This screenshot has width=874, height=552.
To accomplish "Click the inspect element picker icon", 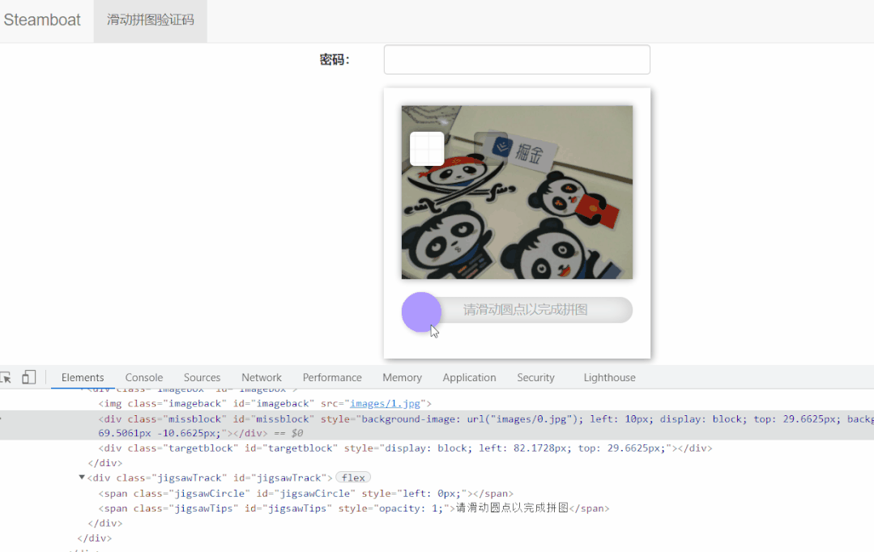I will (6, 378).
